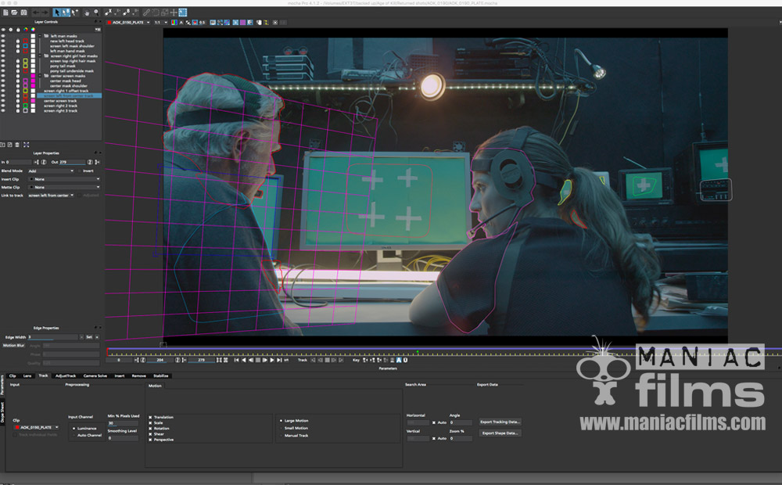Click the red outline swatch of 'new left head track'
782x485 pixels.
[x=26, y=41]
